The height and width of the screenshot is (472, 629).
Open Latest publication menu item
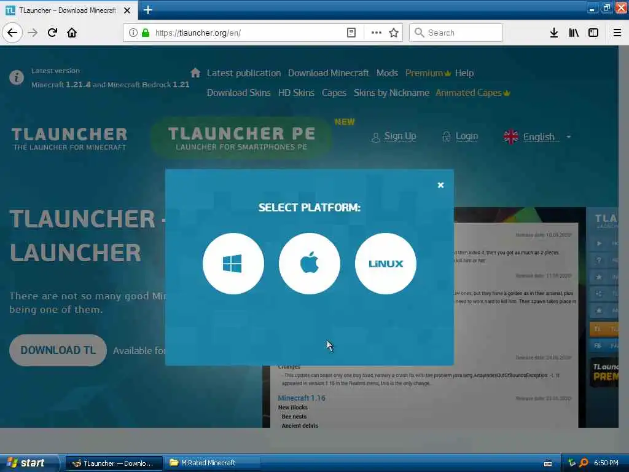tap(244, 73)
